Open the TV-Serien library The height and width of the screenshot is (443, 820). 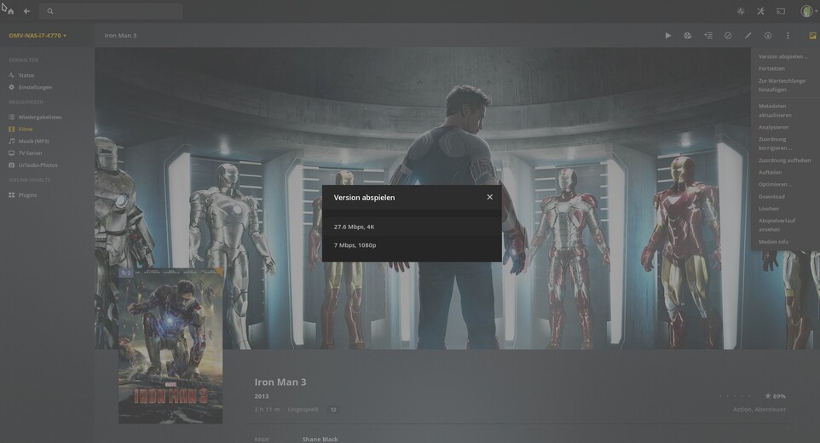[x=30, y=153]
